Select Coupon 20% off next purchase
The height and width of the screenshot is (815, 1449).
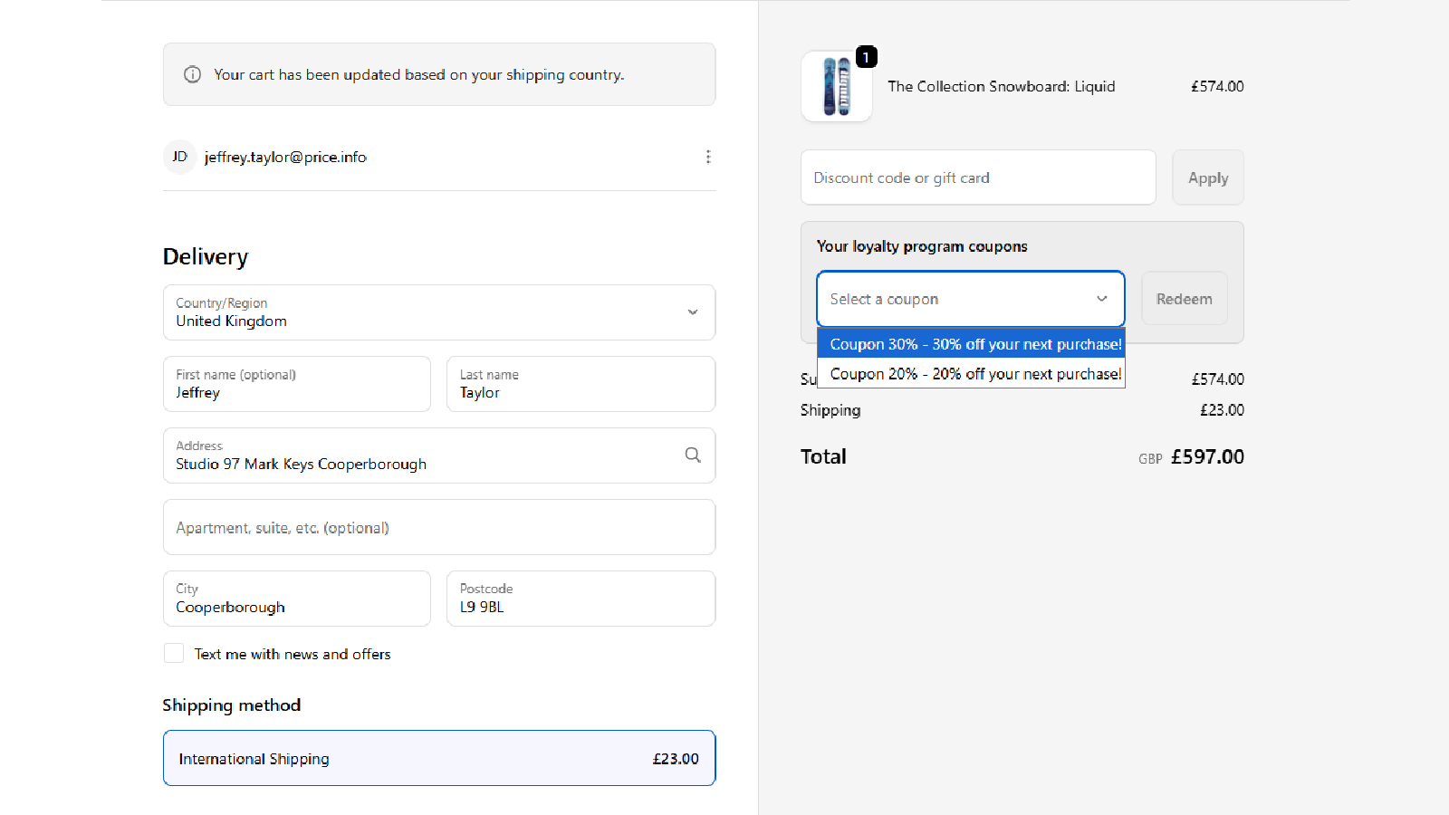click(x=971, y=374)
